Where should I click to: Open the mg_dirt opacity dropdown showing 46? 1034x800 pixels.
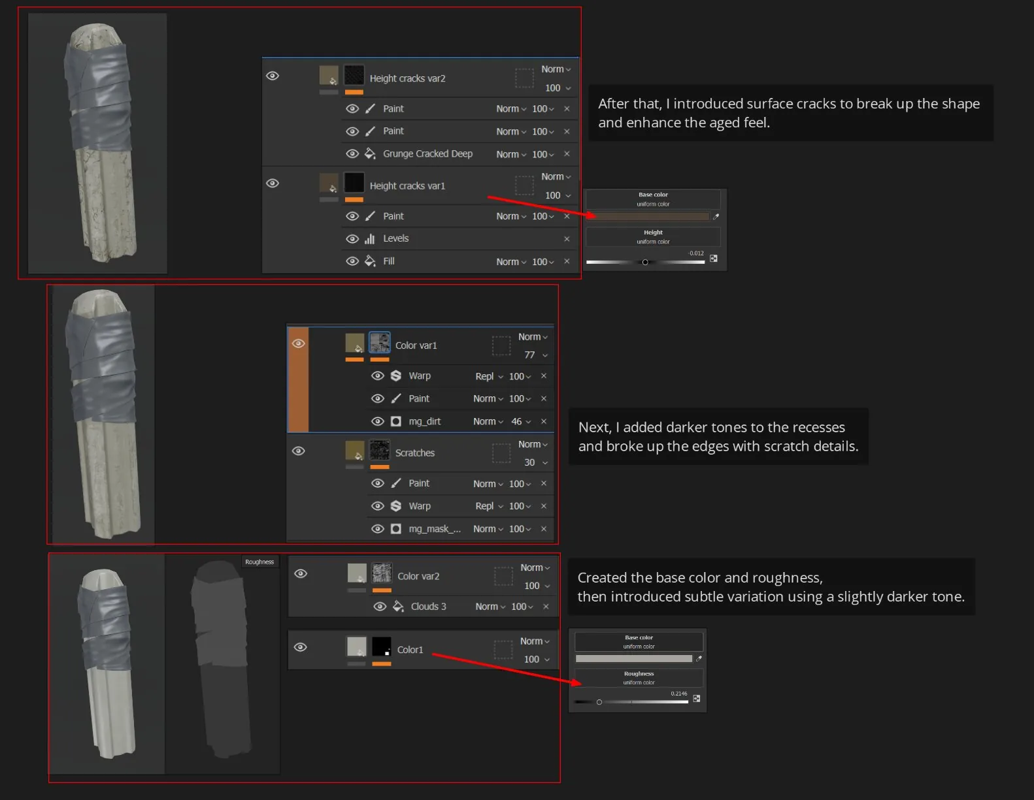click(x=521, y=421)
